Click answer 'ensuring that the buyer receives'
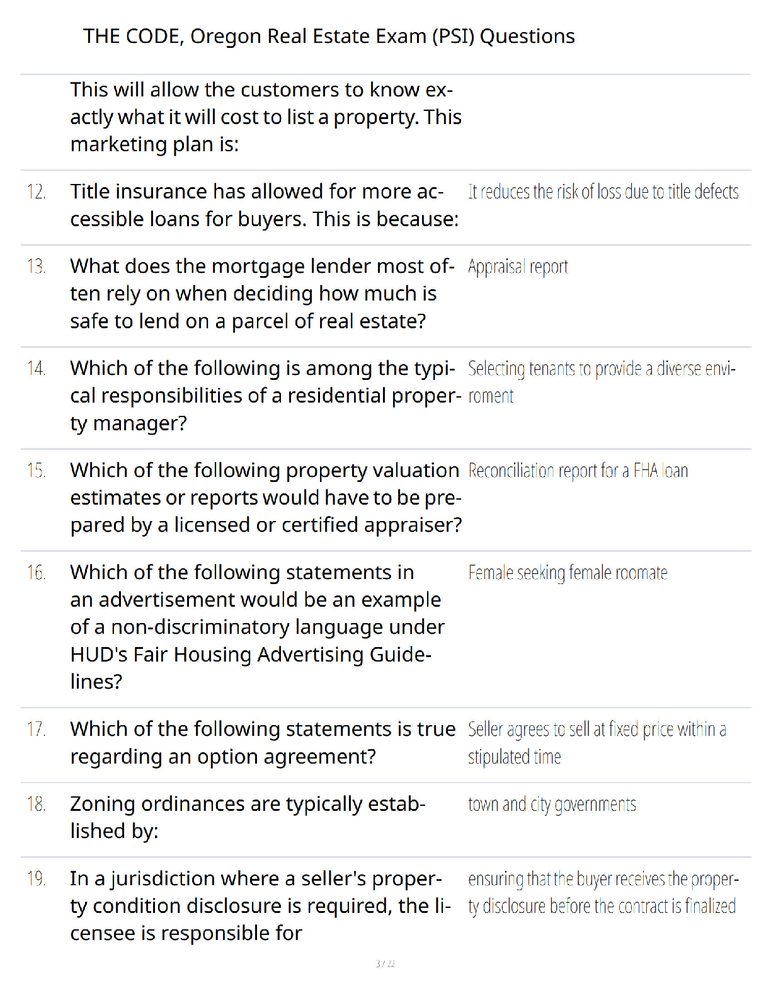 tap(603, 892)
